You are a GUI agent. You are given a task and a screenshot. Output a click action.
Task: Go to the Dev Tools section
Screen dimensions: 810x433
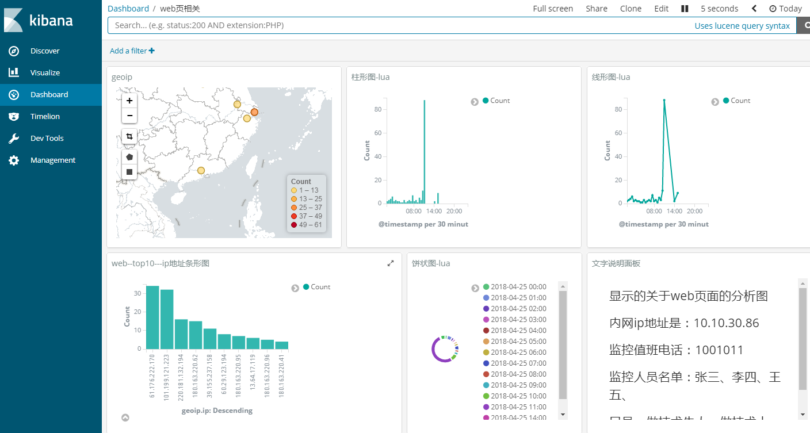(47, 139)
